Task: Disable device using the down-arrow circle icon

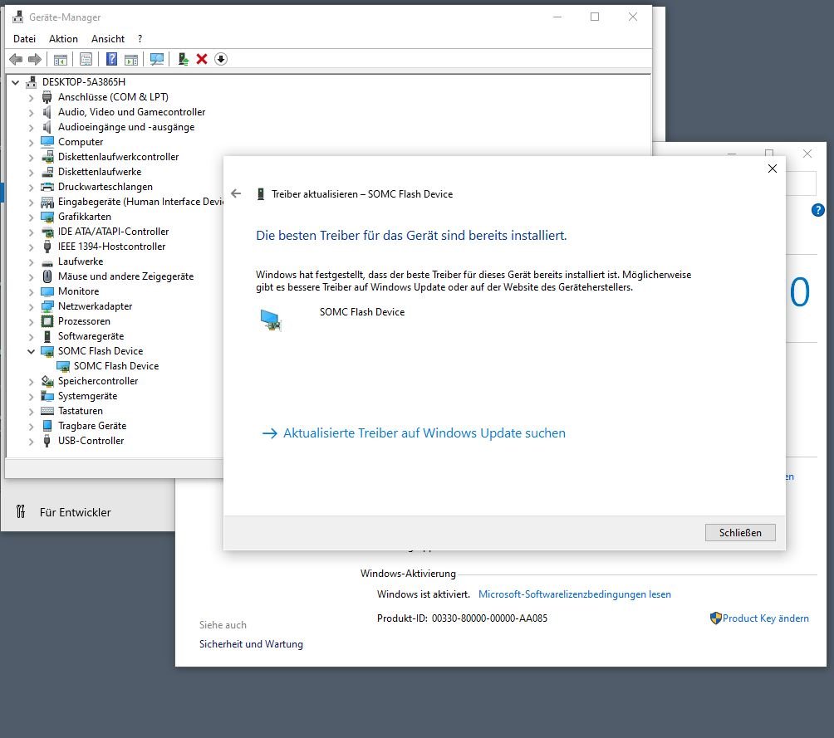Action: click(x=221, y=59)
